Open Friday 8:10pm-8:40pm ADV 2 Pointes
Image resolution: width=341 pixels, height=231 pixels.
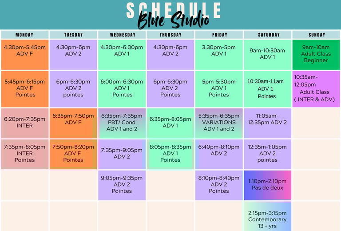(x=219, y=185)
